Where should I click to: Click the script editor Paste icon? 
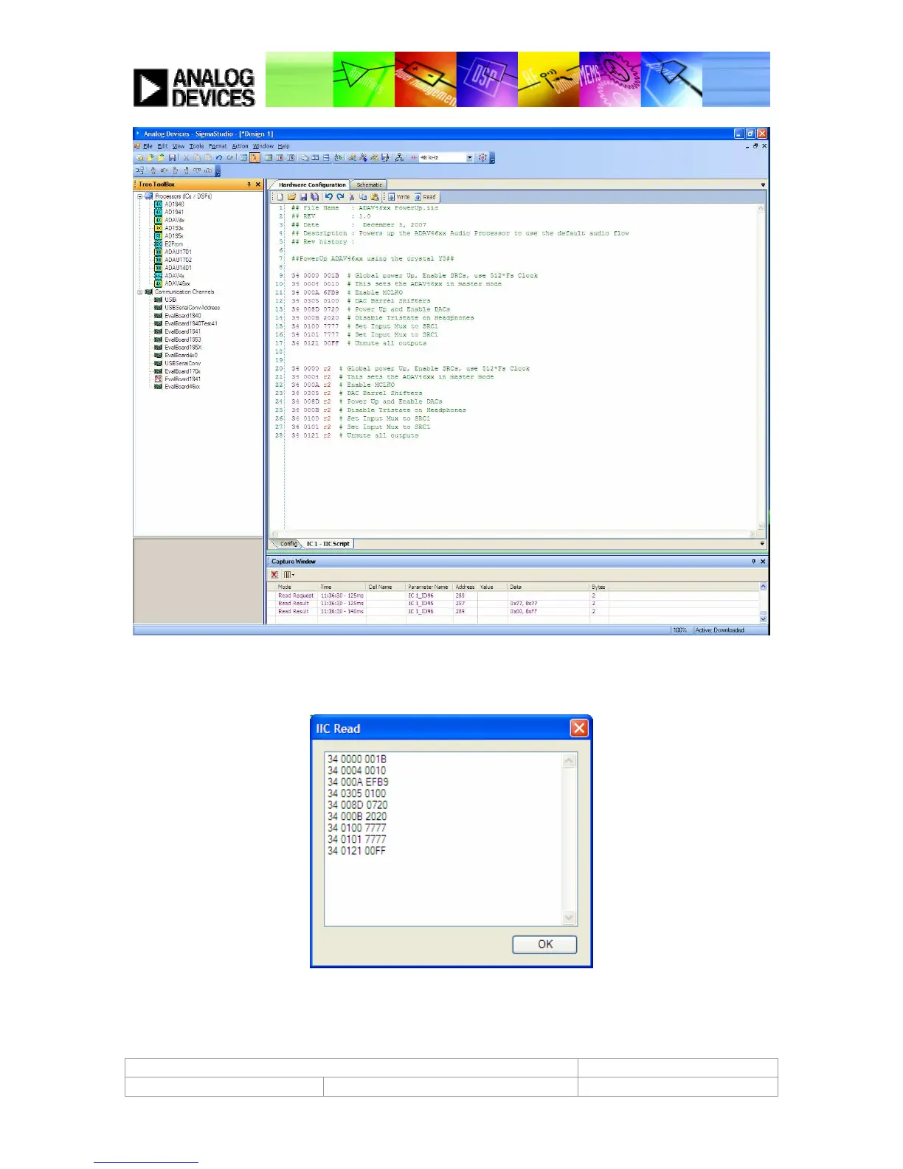(x=375, y=197)
